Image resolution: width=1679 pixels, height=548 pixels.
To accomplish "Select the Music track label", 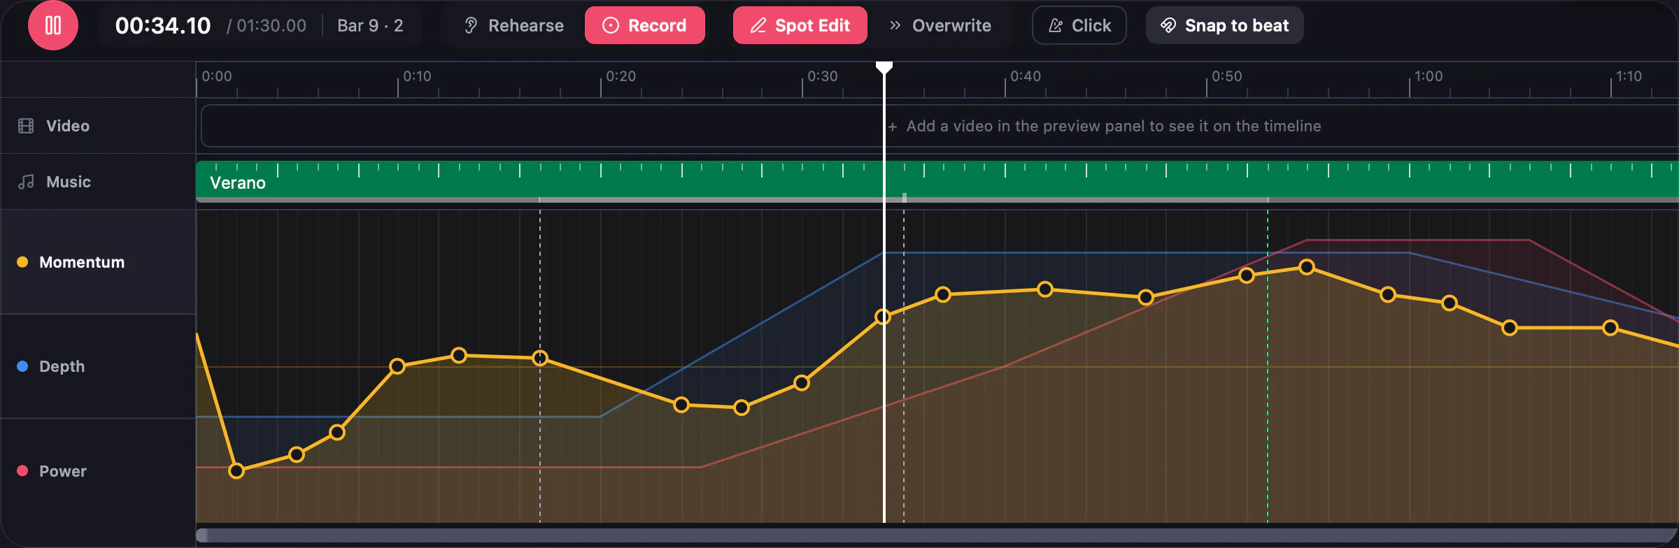I will point(69,182).
